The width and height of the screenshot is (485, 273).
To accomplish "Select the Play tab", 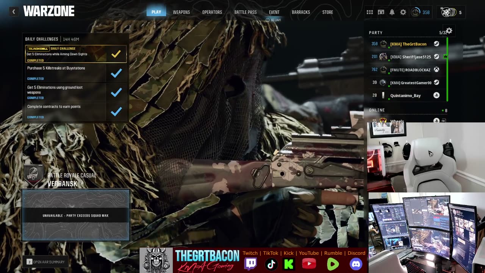I will click(x=156, y=12).
